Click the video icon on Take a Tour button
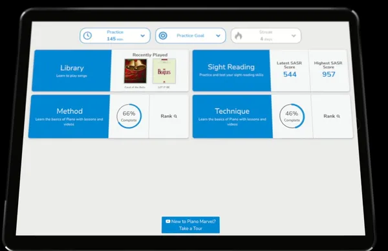Screen dimensions: 388x251 click(x=167, y=221)
